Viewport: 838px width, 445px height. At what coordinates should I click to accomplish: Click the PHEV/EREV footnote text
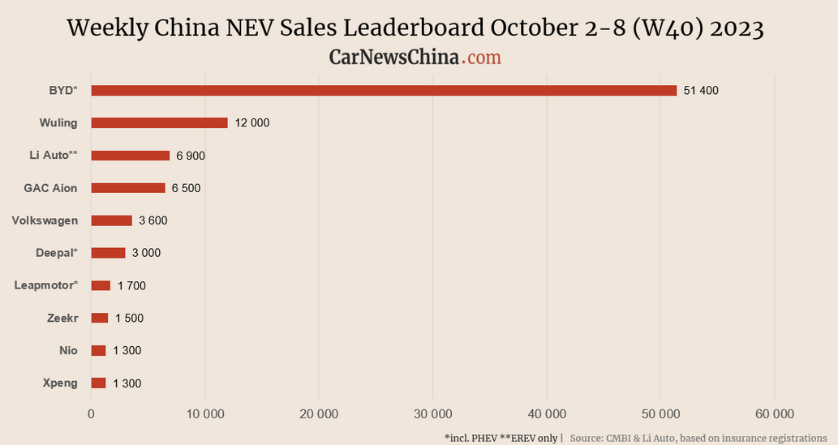coord(501,438)
